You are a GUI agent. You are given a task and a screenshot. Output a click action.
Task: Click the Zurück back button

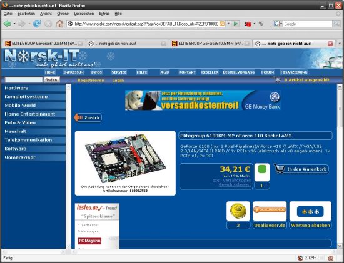[88, 117]
